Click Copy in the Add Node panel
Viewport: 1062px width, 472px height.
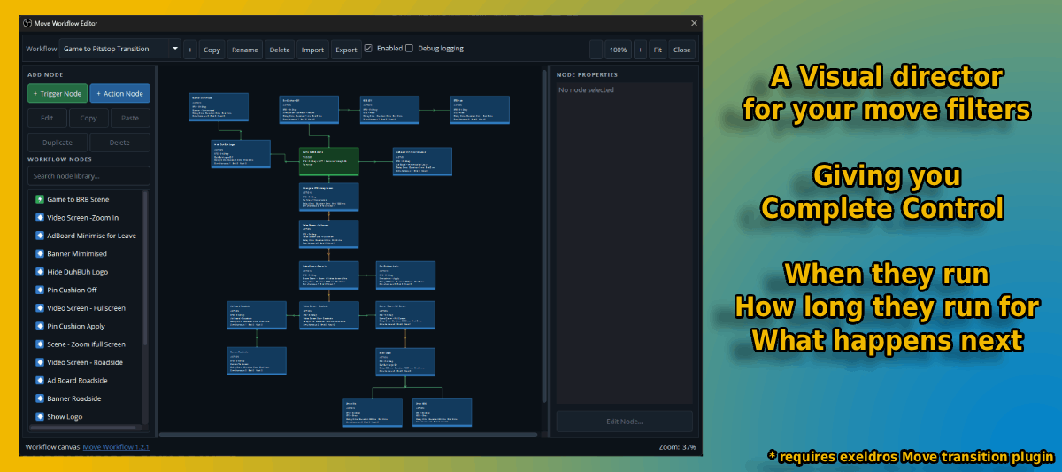[88, 117]
